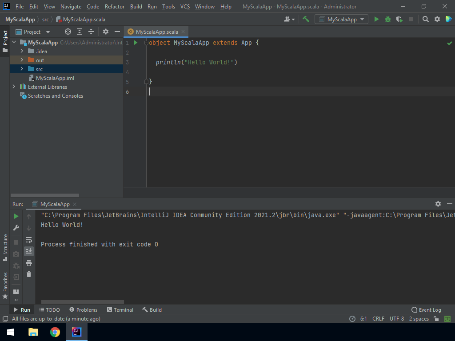This screenshot has width=455, height=341.
Task: Click the Debug bug icon in toolbar
Action: (x=388, y=19)
